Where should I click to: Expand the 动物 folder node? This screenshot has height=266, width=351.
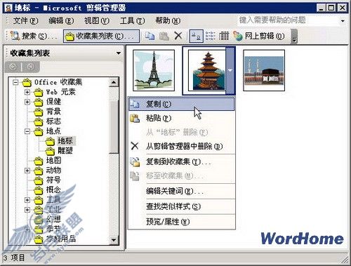tap(27, 171)
